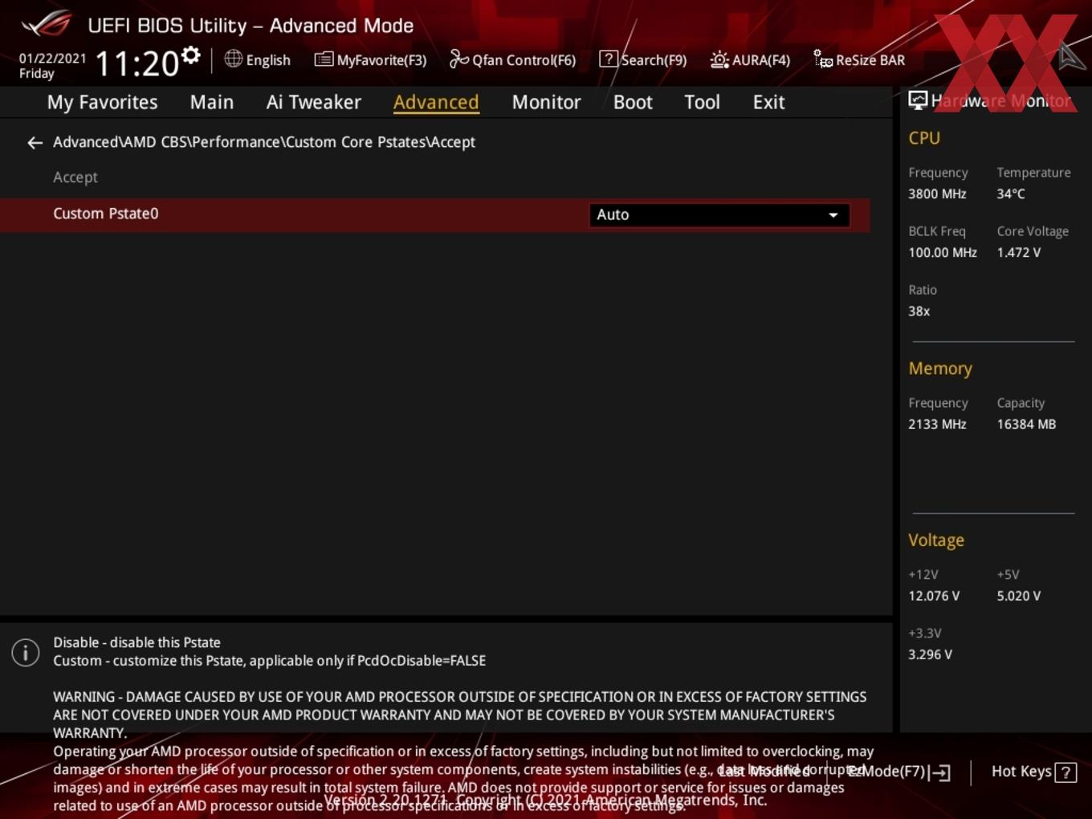Click the Accept heading text

75,177
